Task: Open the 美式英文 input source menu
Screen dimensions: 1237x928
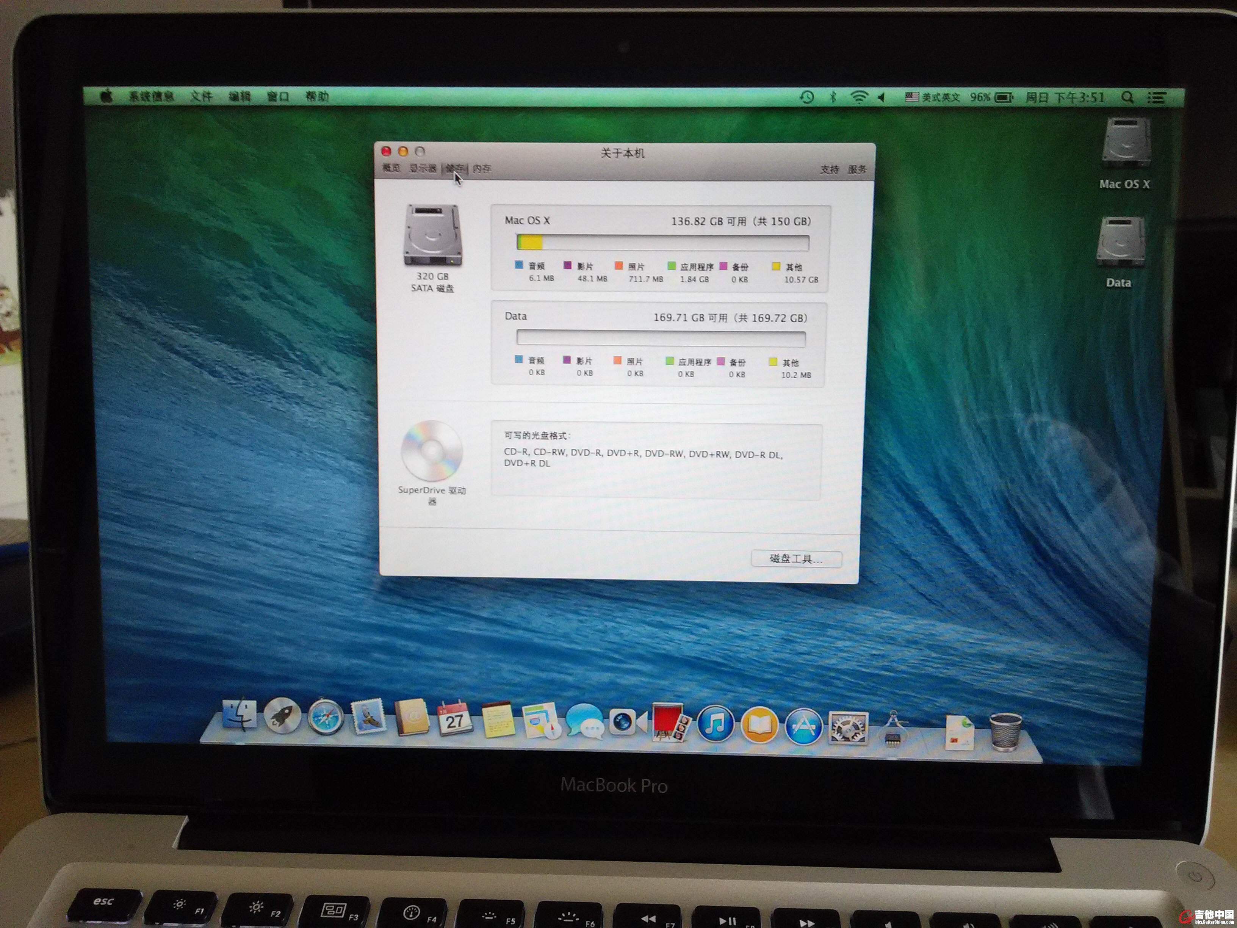Action: pyautogui.click(x=932, y=97)
